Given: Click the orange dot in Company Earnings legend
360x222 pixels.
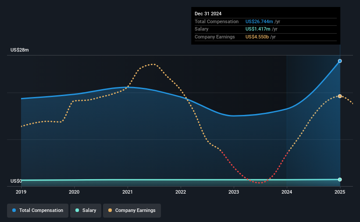Looking at the screenshot, I should [x=110, y=210].
